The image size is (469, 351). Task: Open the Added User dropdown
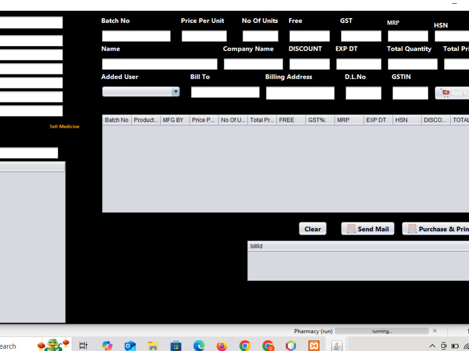point(141,92)
